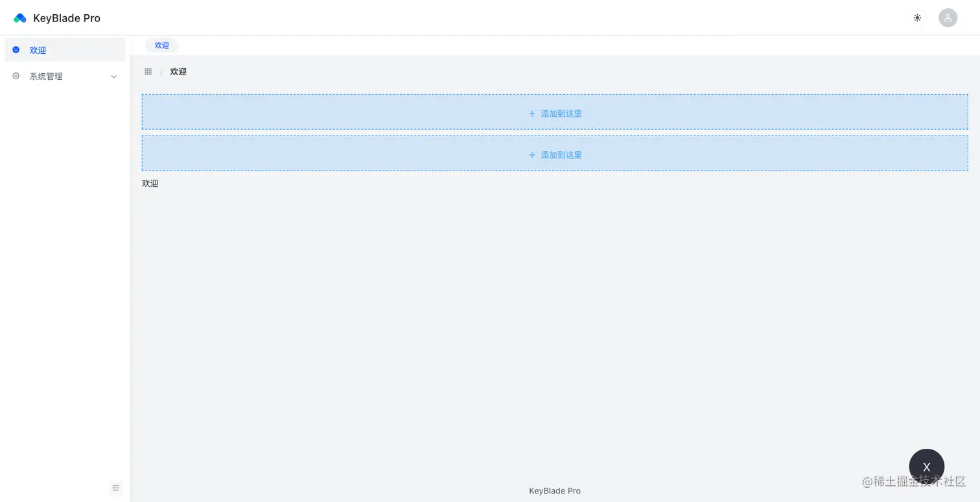Click the KeyBlade Pro logo icon

point(20,18)
